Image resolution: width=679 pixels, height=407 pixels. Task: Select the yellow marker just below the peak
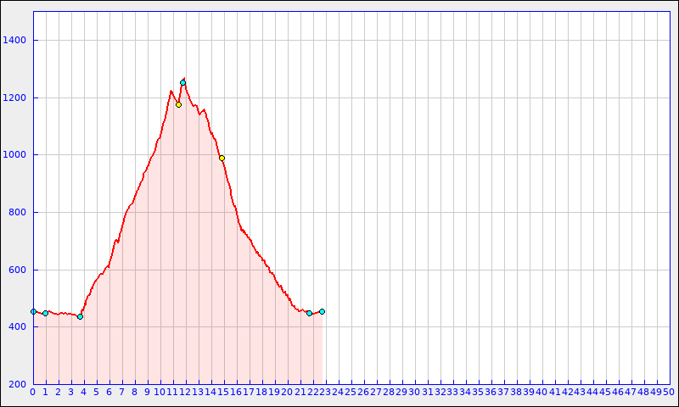pos(178,104)
